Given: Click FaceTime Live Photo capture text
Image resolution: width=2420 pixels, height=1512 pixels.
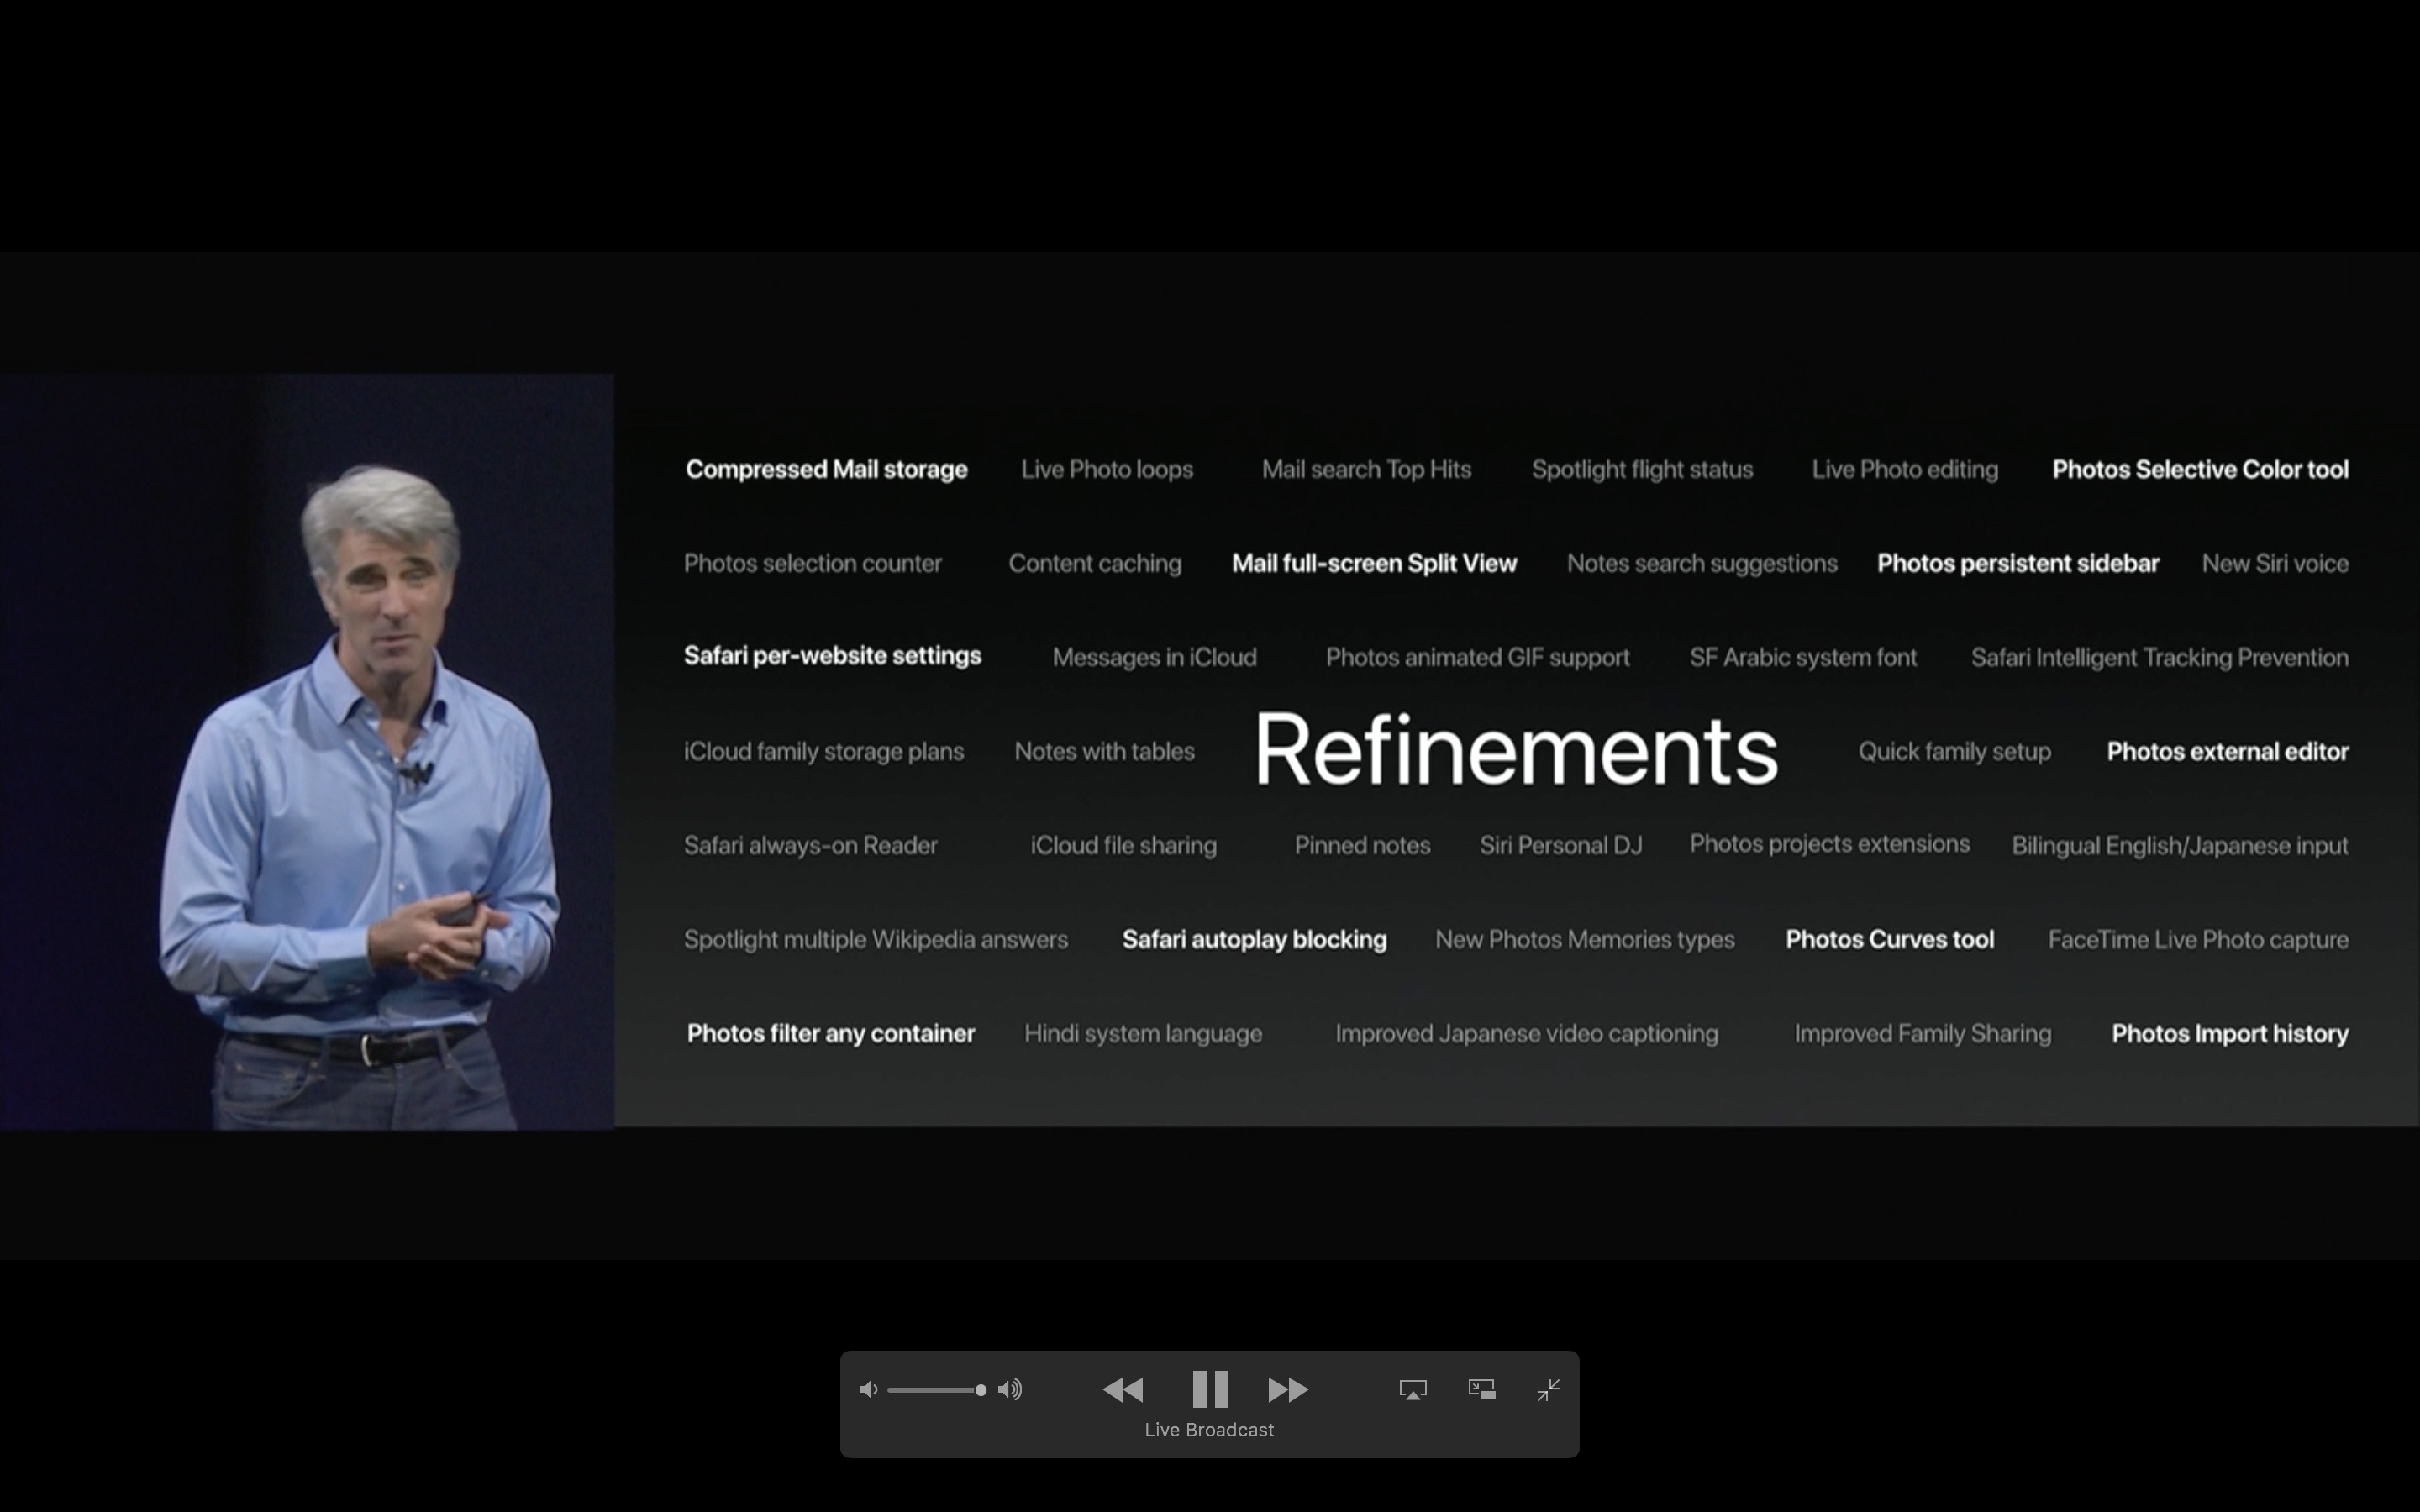Looking at the screenshot, I should coord(2198,939).
